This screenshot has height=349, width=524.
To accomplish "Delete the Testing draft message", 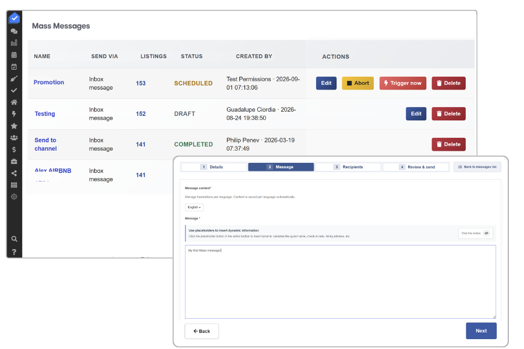I will pyautogui.click(x=448, y=113).
